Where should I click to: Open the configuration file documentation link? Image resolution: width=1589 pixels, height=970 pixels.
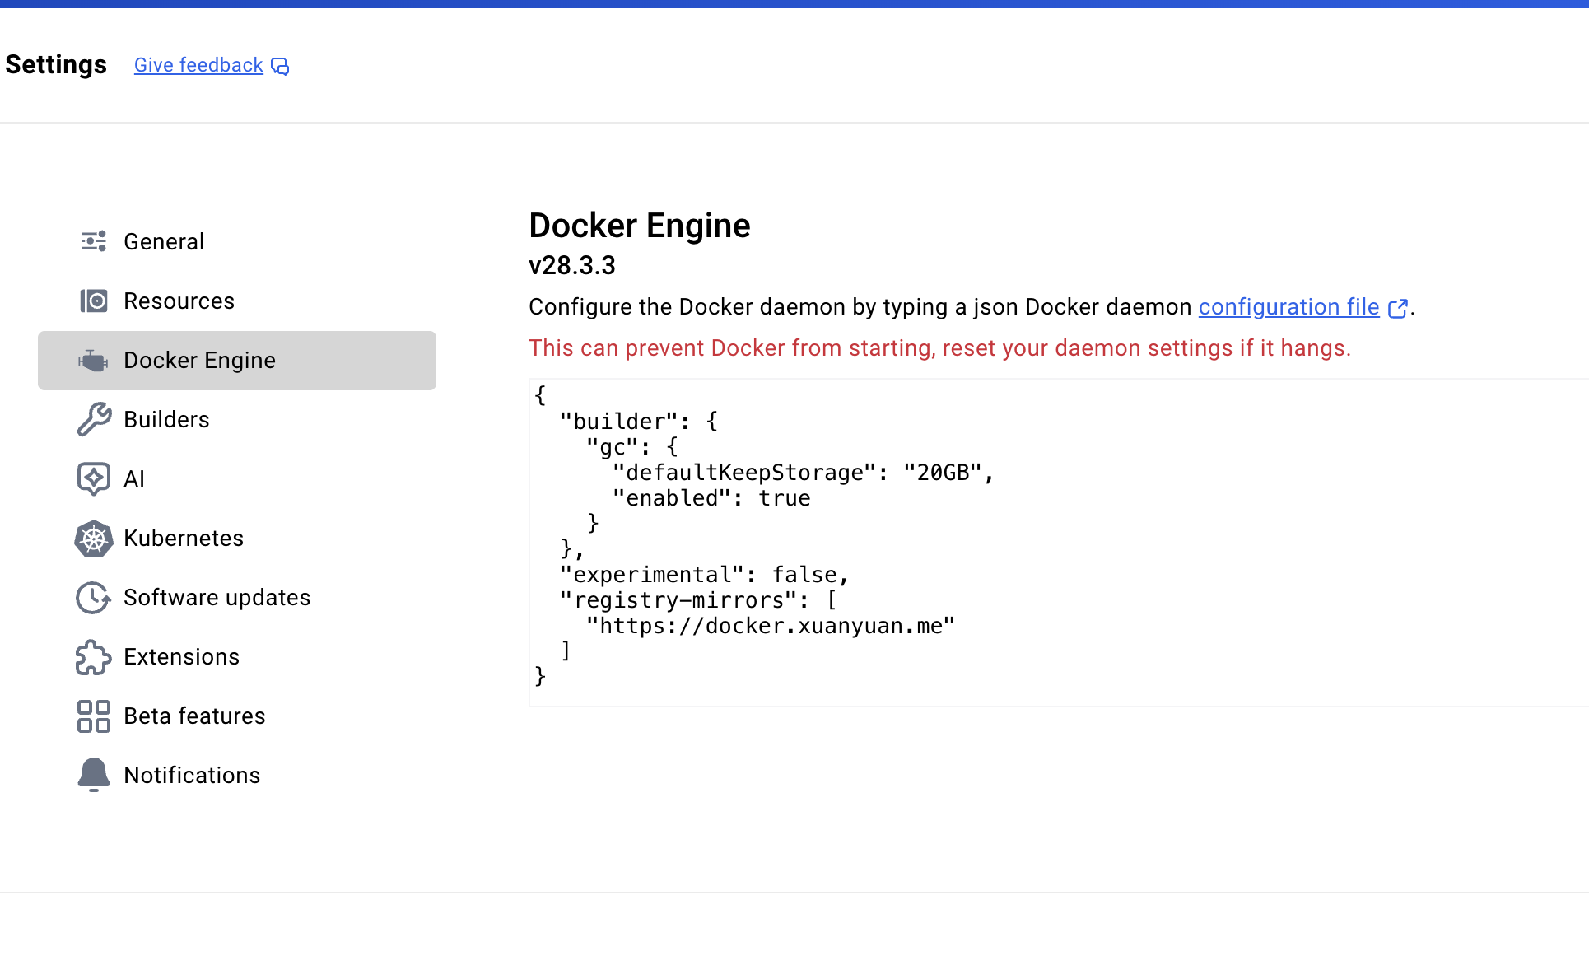[x=1288, y=307]
